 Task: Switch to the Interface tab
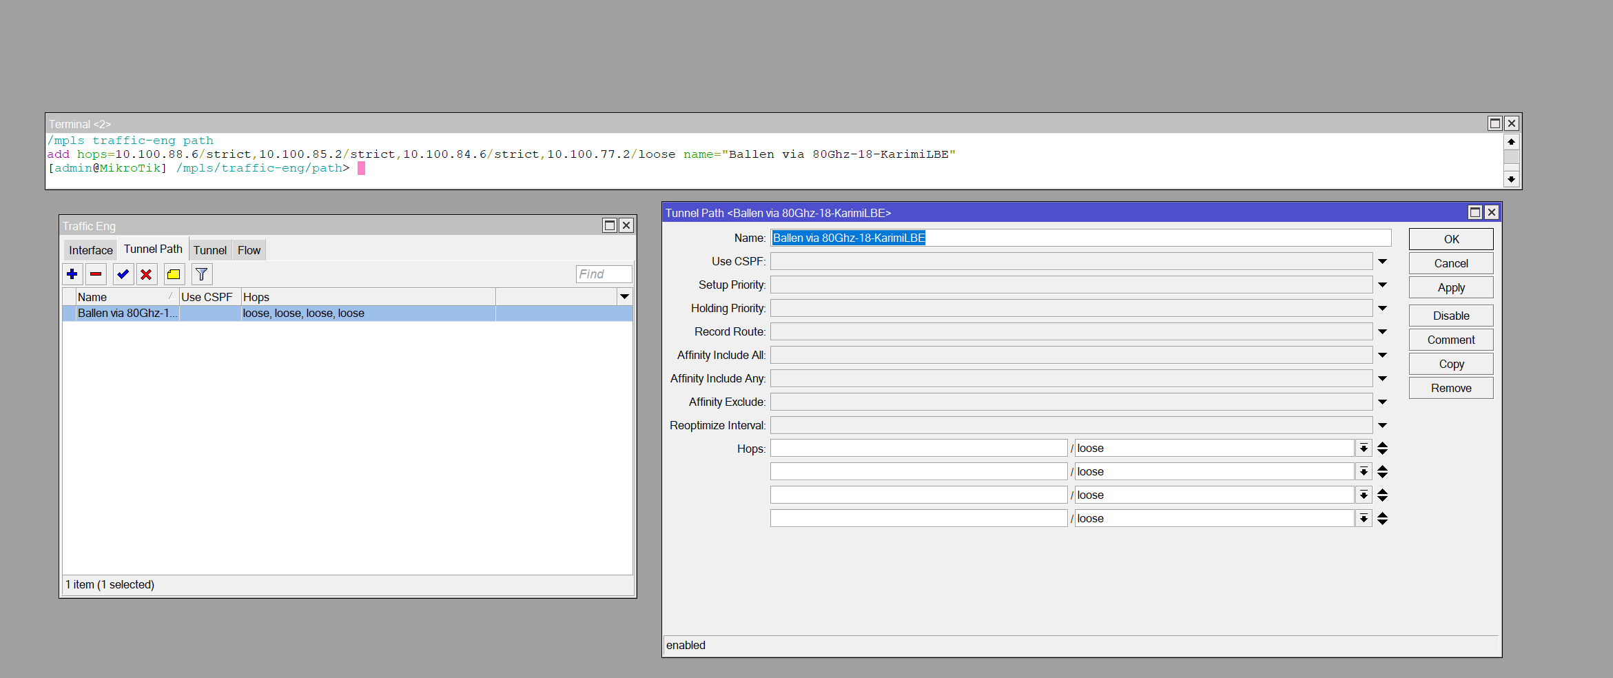coord(90,250)
